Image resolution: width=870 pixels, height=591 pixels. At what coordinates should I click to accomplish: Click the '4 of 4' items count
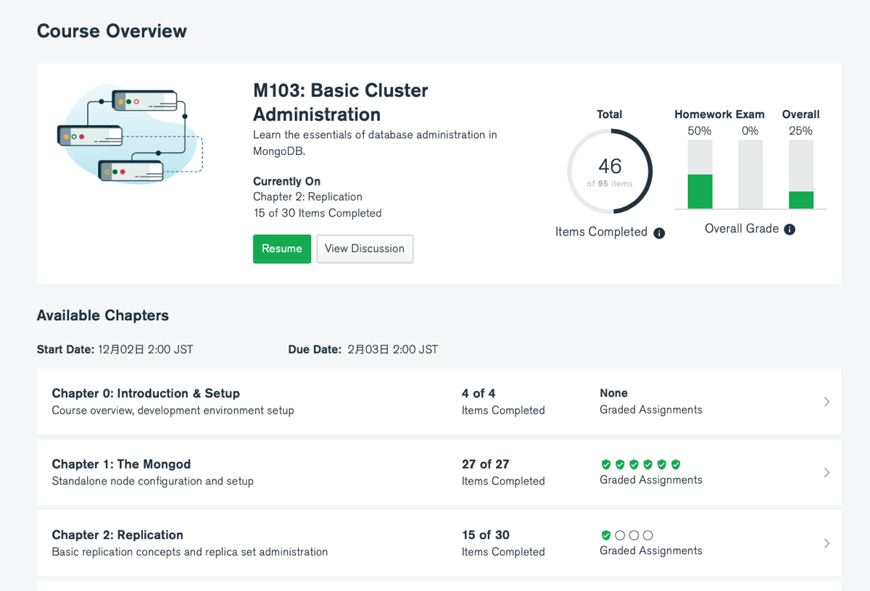pos(478,393)
